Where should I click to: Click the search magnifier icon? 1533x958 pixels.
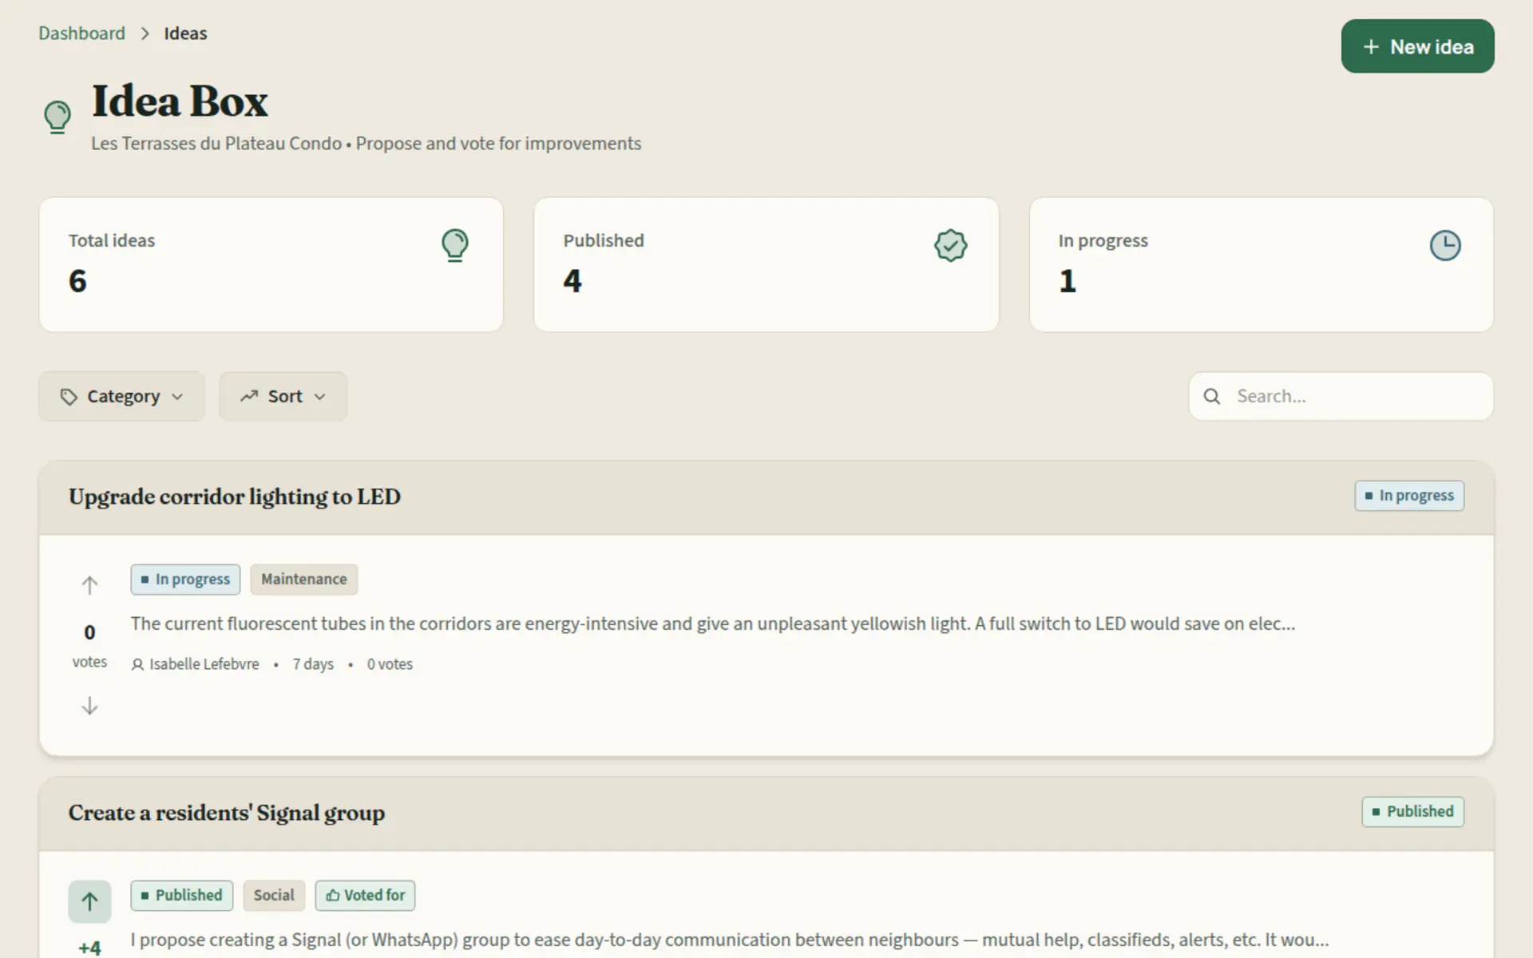[x=1211, y=396]
